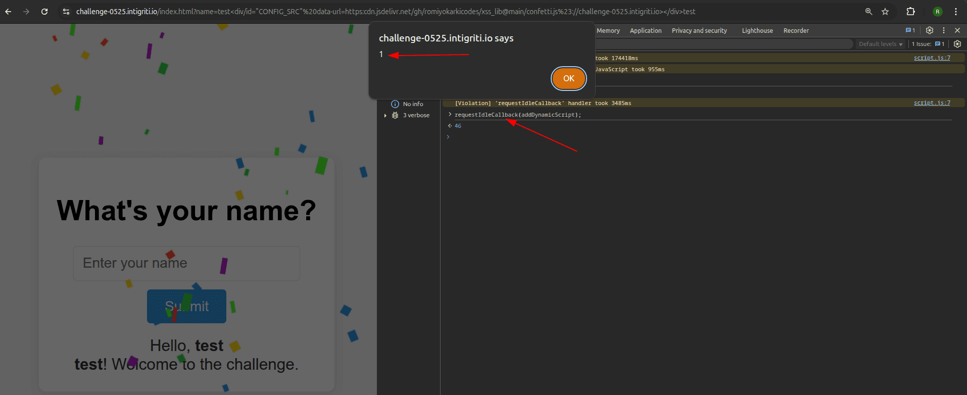Select the 'What's your name?' heading
The image size is (967, 395).
[x=186, y=211]
